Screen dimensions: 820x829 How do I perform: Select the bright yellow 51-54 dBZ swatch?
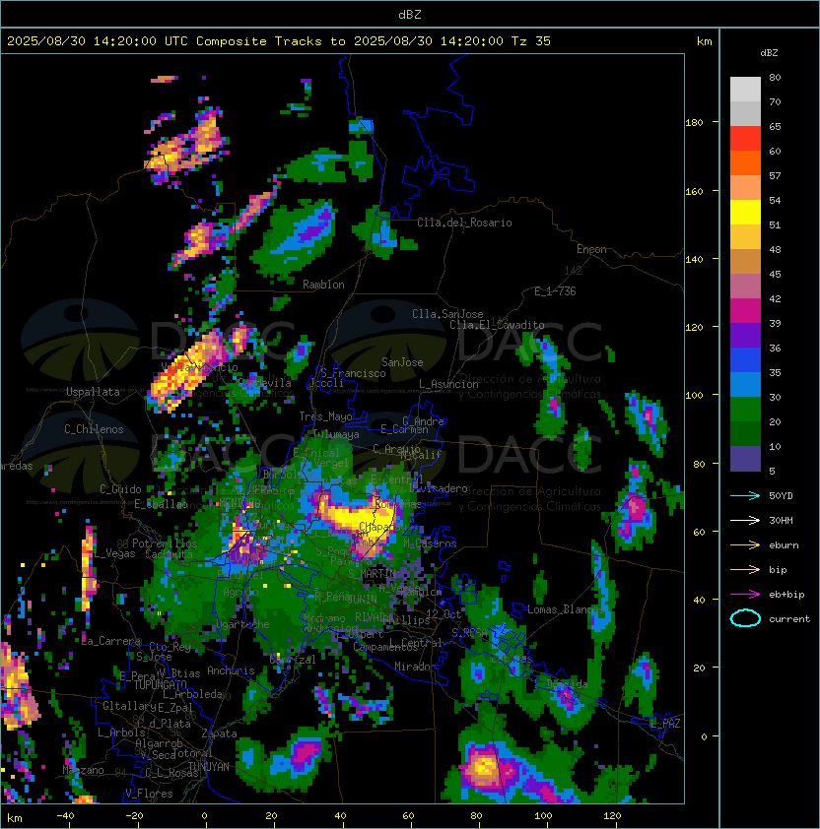tap(745, 212)
